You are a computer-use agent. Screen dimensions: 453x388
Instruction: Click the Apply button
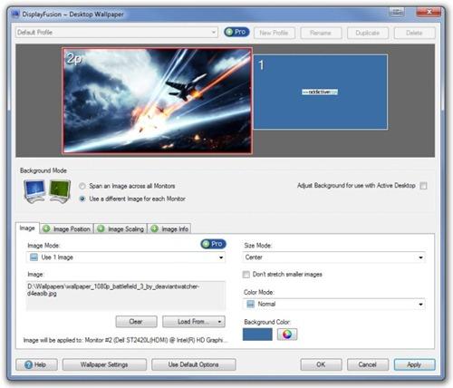tap(414, 364)
